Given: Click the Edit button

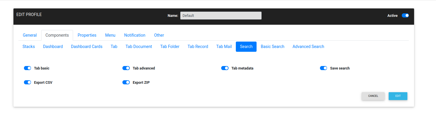Looking at the screenshot, I should coord(398,96).
